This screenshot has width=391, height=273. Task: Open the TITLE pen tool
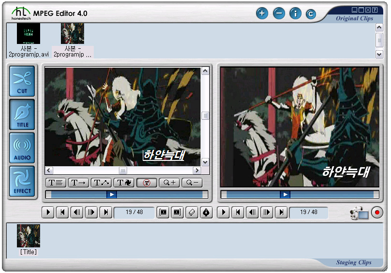(22, 115)
